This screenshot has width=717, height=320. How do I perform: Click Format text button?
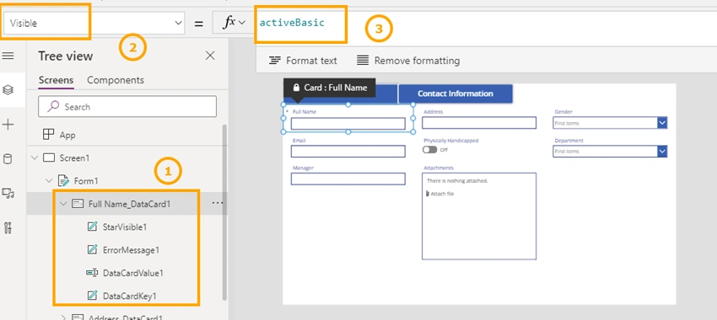point(303,61)
